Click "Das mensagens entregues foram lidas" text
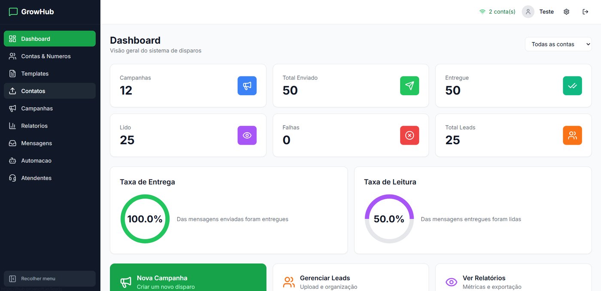Image resolution: width=601 pixels, height=291 pixels. pos(471,219)
